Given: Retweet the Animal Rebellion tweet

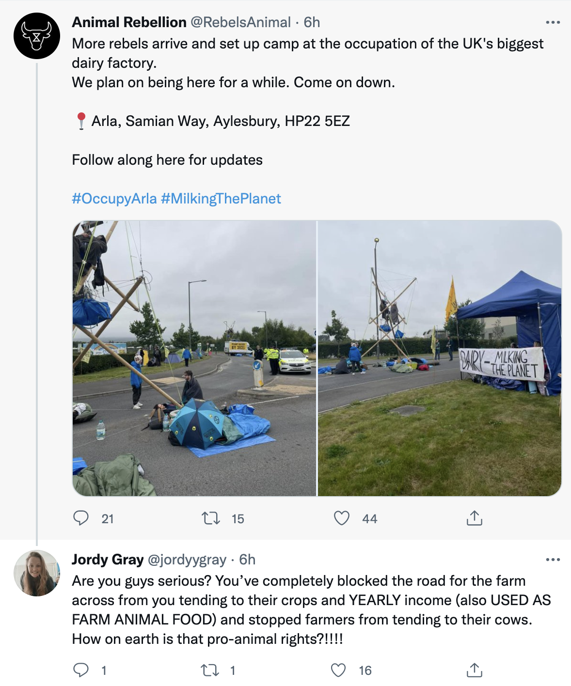Looking at the screenshot, I should click(x=211, y=518).
